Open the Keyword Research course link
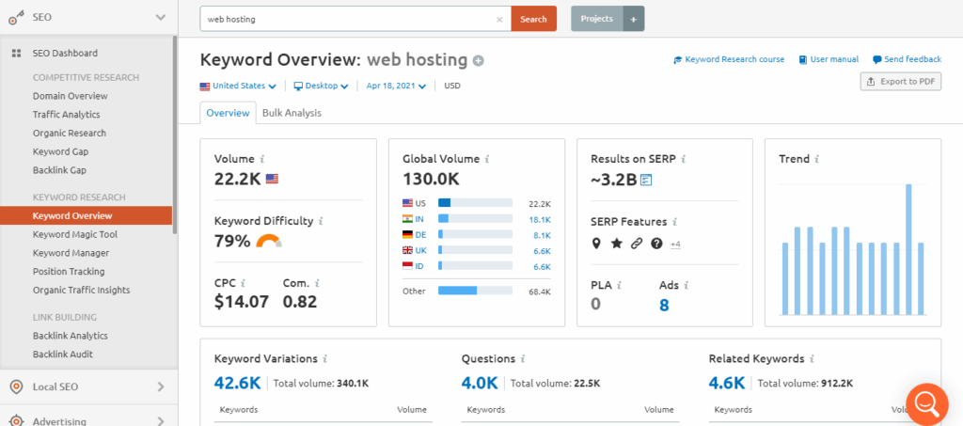 pos(729,59)
